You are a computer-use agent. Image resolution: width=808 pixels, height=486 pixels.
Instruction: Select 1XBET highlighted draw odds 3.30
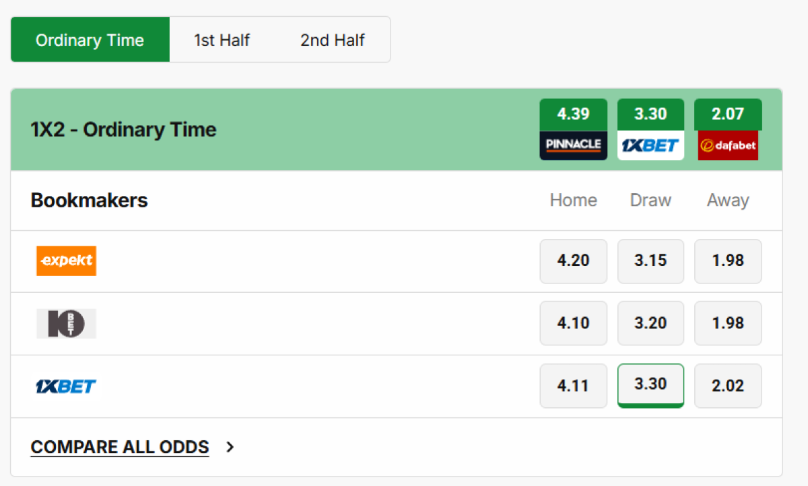(650, 385)
